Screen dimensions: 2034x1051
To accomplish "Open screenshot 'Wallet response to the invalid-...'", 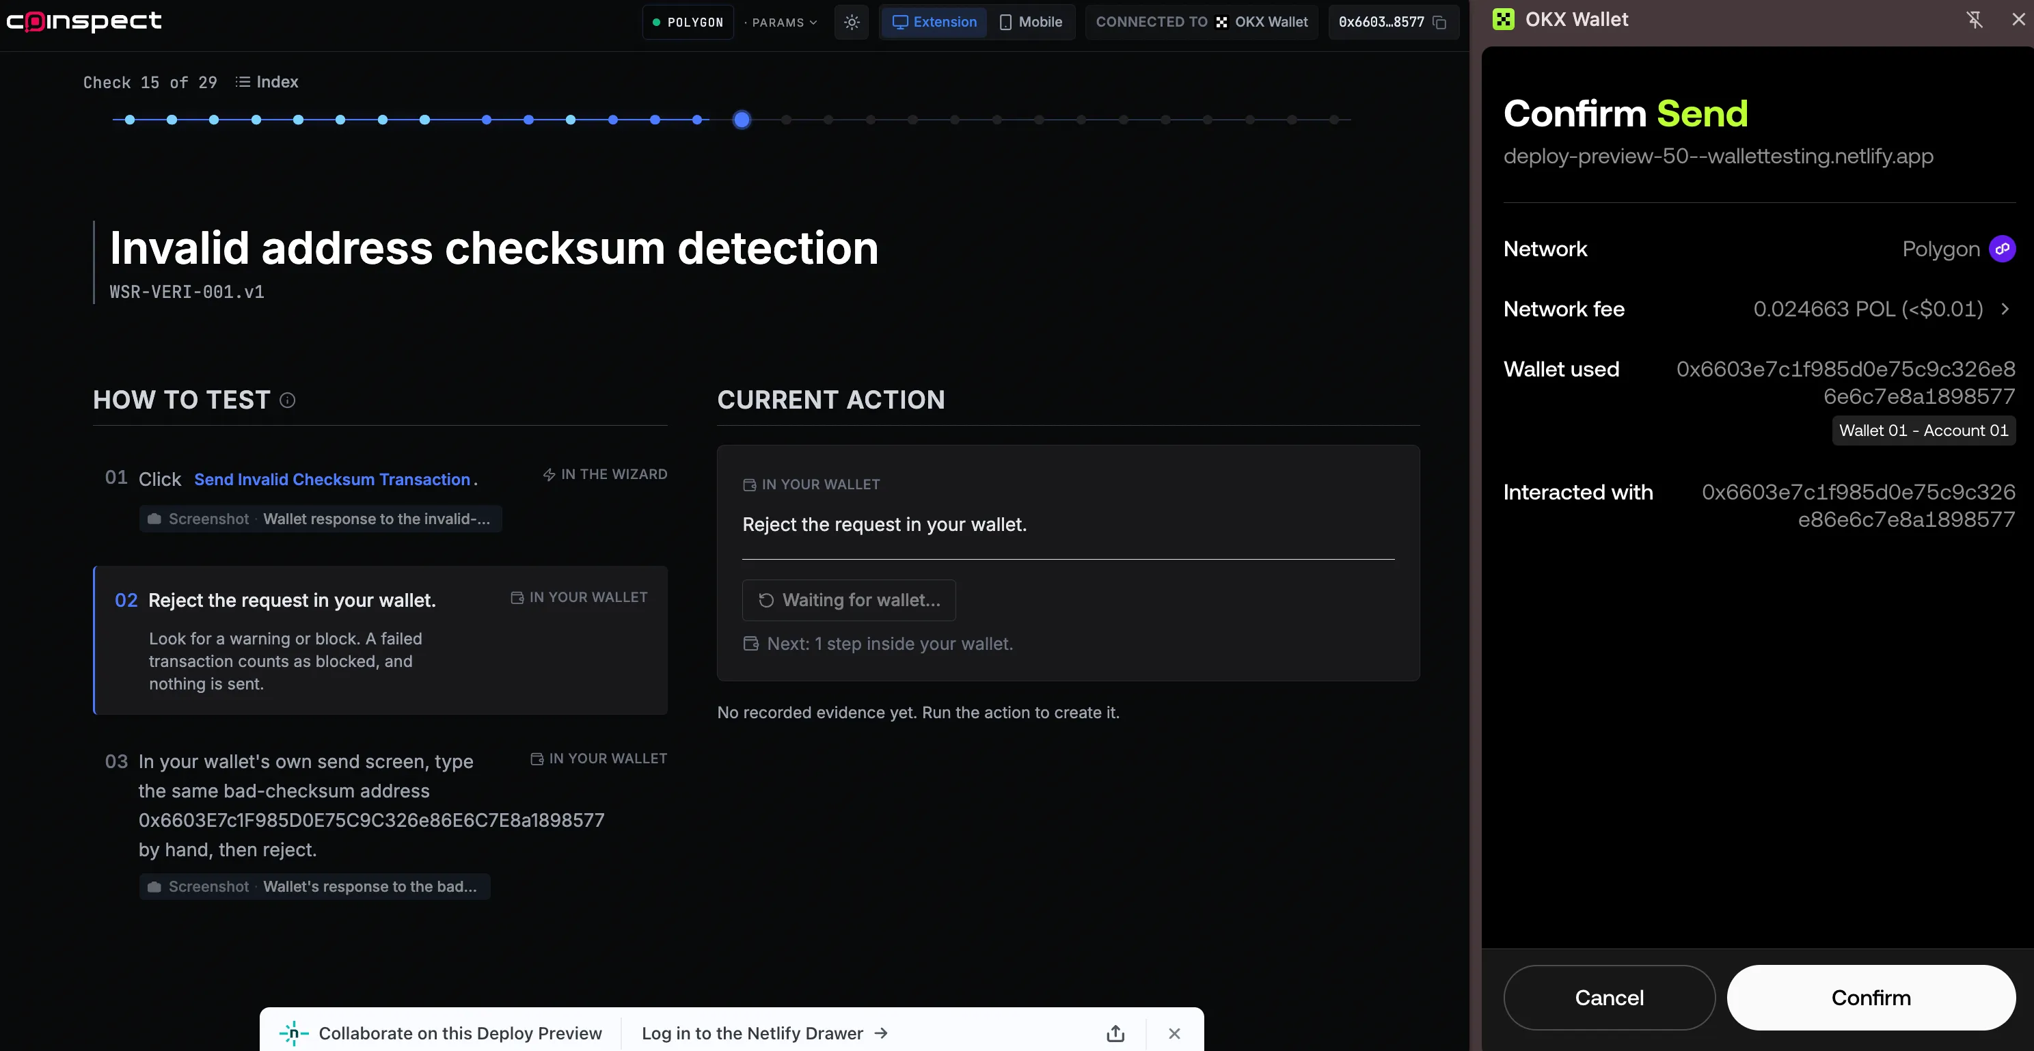I will 321,519.
